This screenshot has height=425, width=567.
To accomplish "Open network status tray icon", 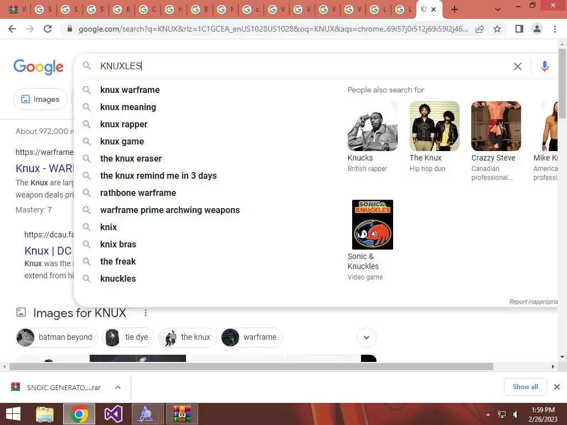I will (502, 414).
